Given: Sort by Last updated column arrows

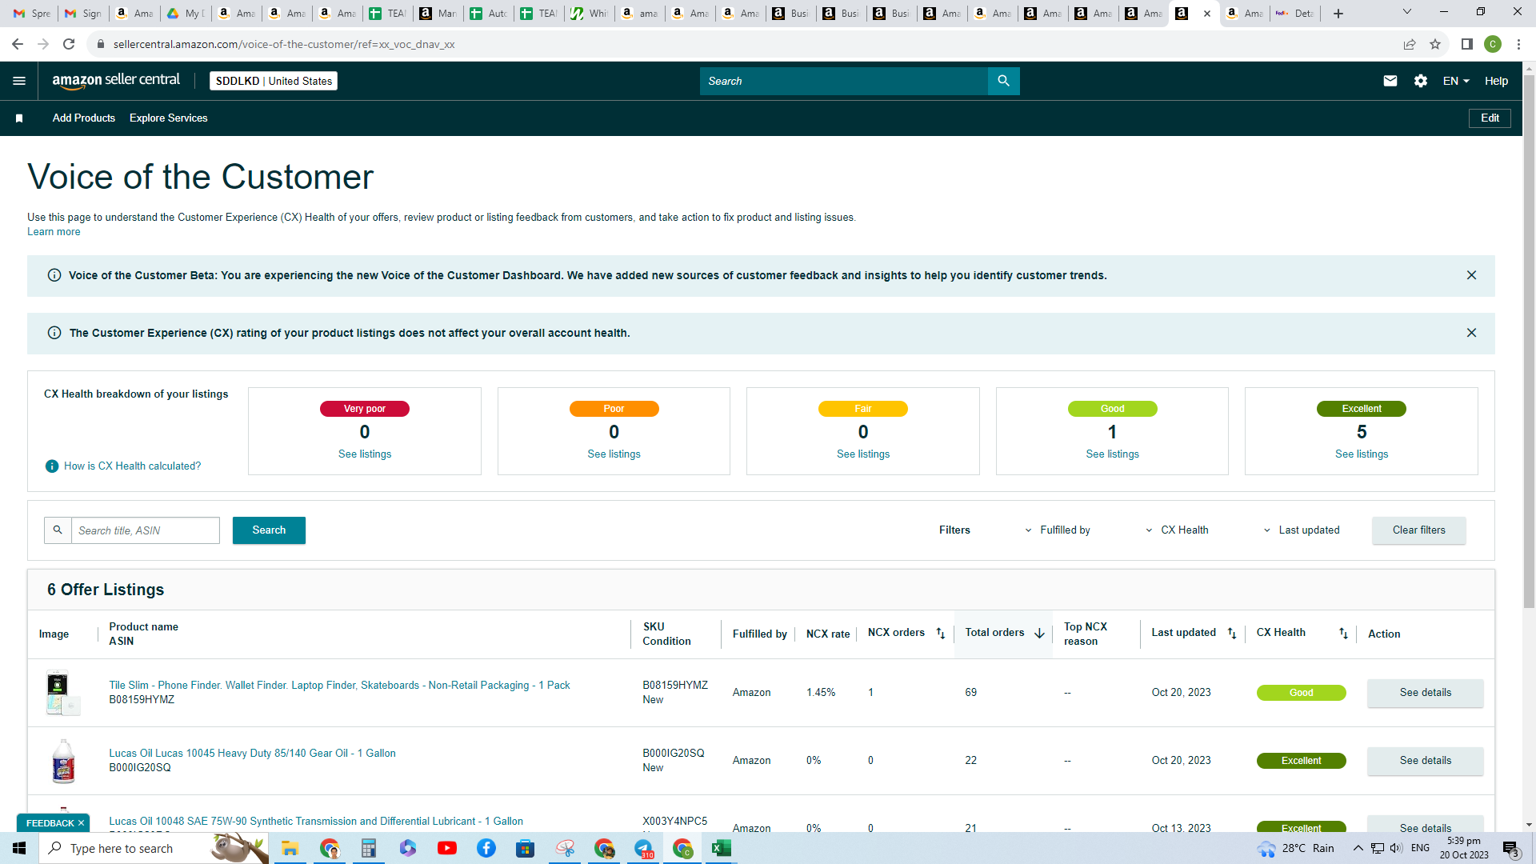Looking at the screenshot, I should [x=1232, y=634].
